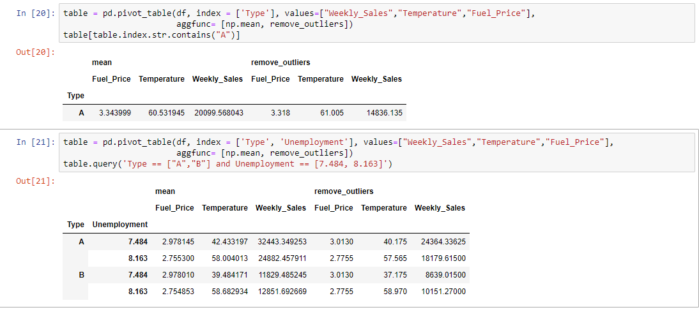Click the table.index.str.contains code line
The image size is (699, 312).
[151, 34]
